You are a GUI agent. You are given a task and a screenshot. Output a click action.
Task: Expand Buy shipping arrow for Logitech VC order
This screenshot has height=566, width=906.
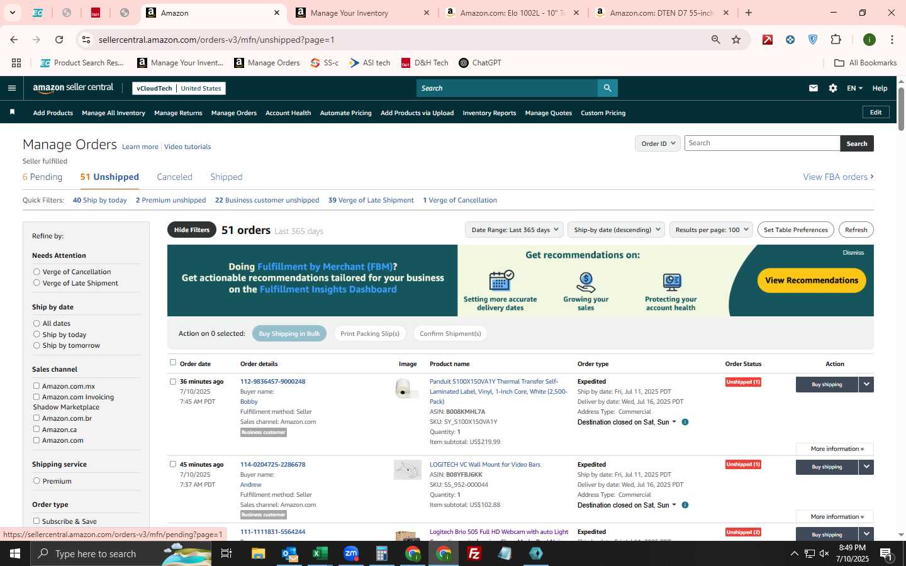click(866, 467)
